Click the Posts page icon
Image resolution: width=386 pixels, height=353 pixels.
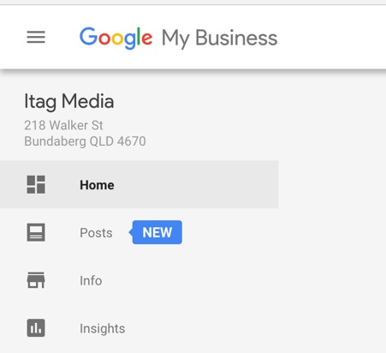click(36, 232)
